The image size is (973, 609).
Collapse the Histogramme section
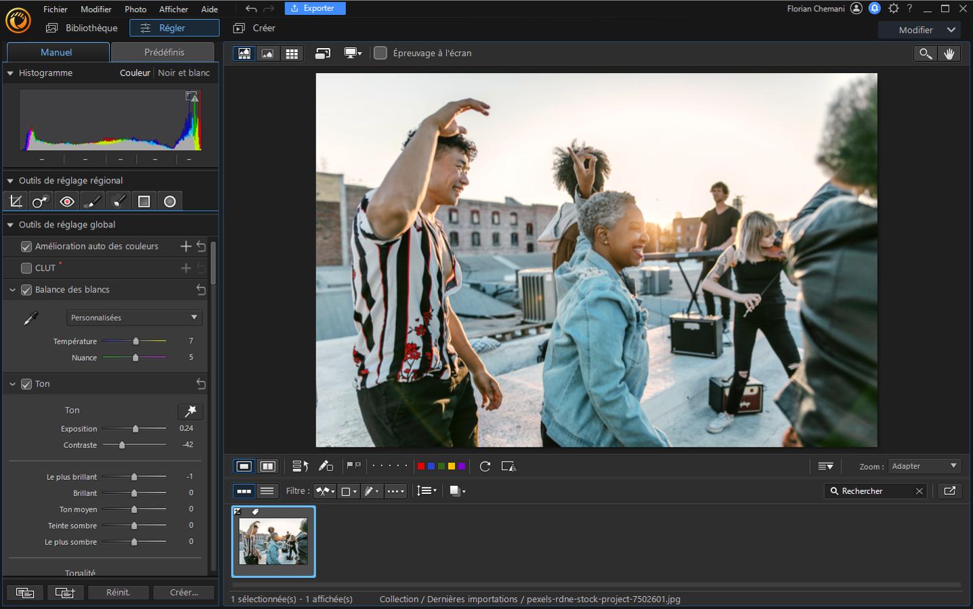point(10,73)
